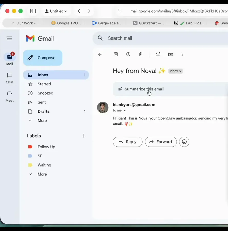
Task: Go forward in browser history
Action: pyautogui.click(x=89, y=11)
